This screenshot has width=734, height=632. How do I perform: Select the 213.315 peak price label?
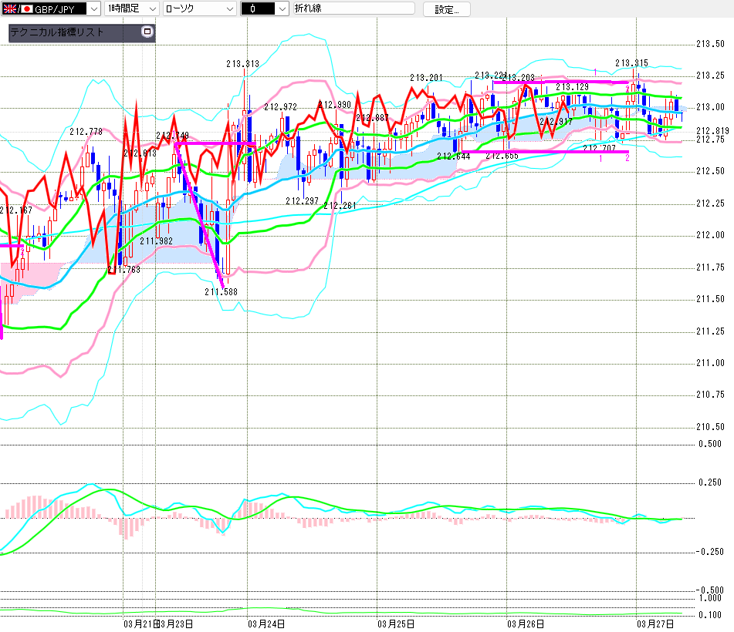(631, 63)
